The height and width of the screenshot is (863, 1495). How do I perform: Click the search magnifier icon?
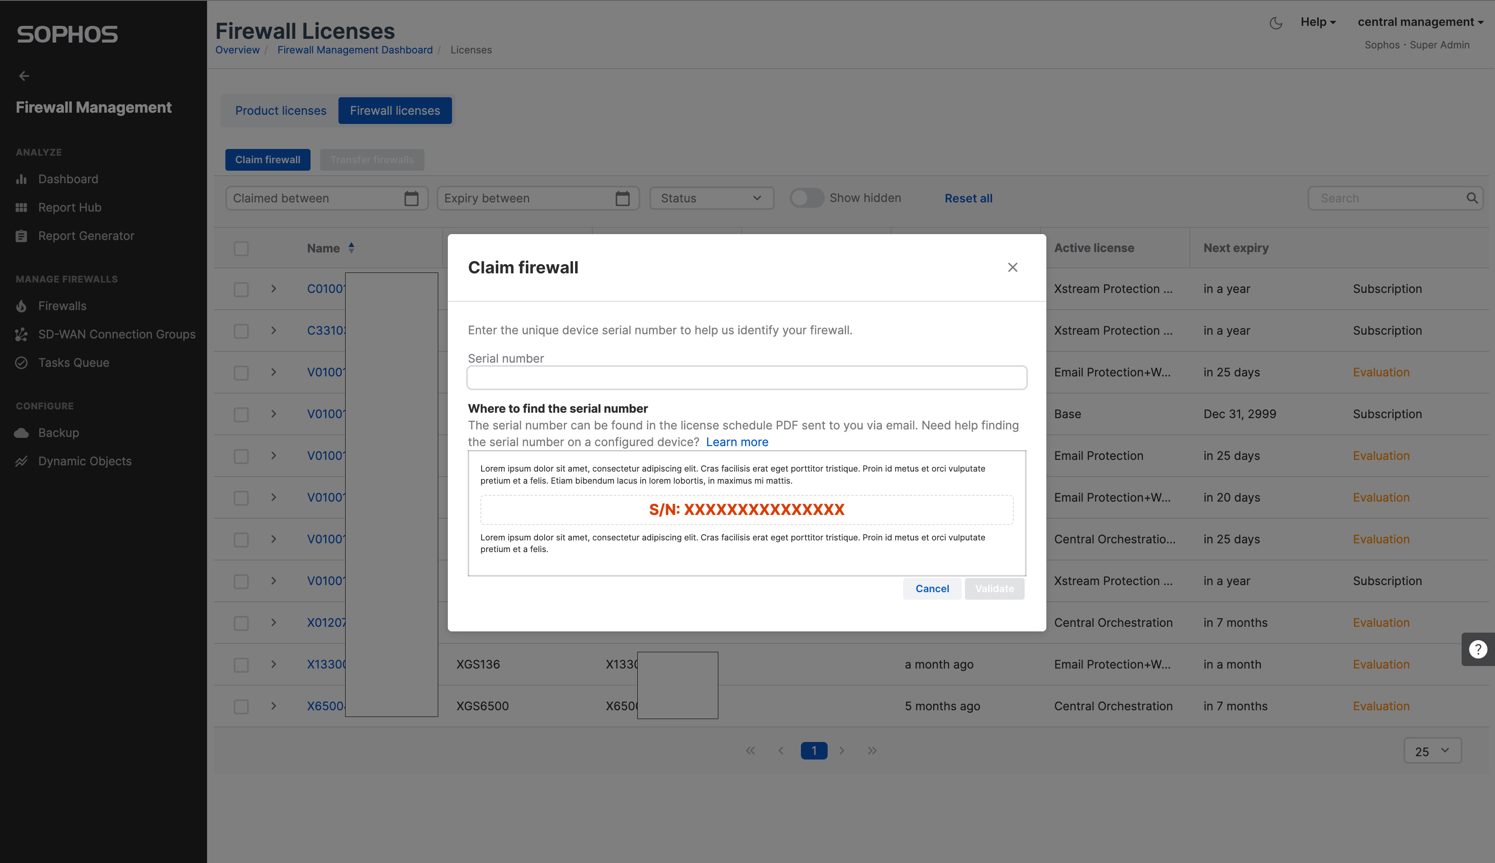[x=1472, y=198]
